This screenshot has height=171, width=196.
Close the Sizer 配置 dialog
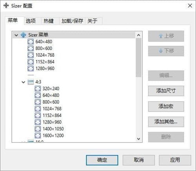click(x=190, y=5)
